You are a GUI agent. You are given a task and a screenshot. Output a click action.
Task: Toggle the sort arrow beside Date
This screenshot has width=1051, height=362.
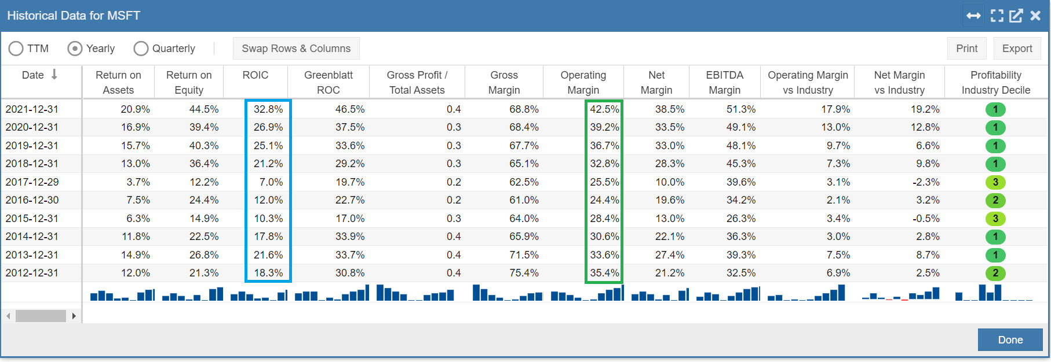click(x=54, y=75)
